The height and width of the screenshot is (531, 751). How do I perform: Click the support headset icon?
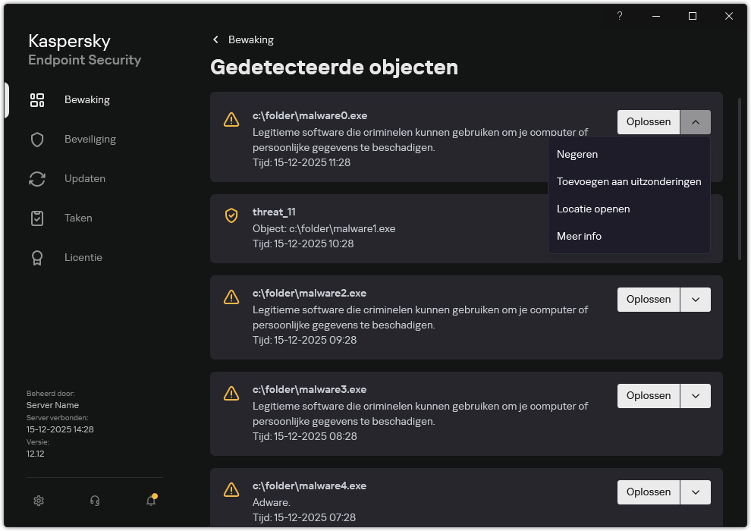pyautogui.click(x=94, y=501)
